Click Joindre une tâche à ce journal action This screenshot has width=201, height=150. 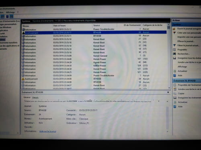[189, 62]
